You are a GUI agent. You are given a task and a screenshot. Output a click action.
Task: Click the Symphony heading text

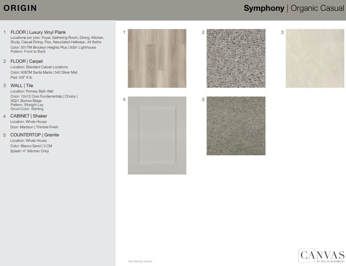(264, 8)
